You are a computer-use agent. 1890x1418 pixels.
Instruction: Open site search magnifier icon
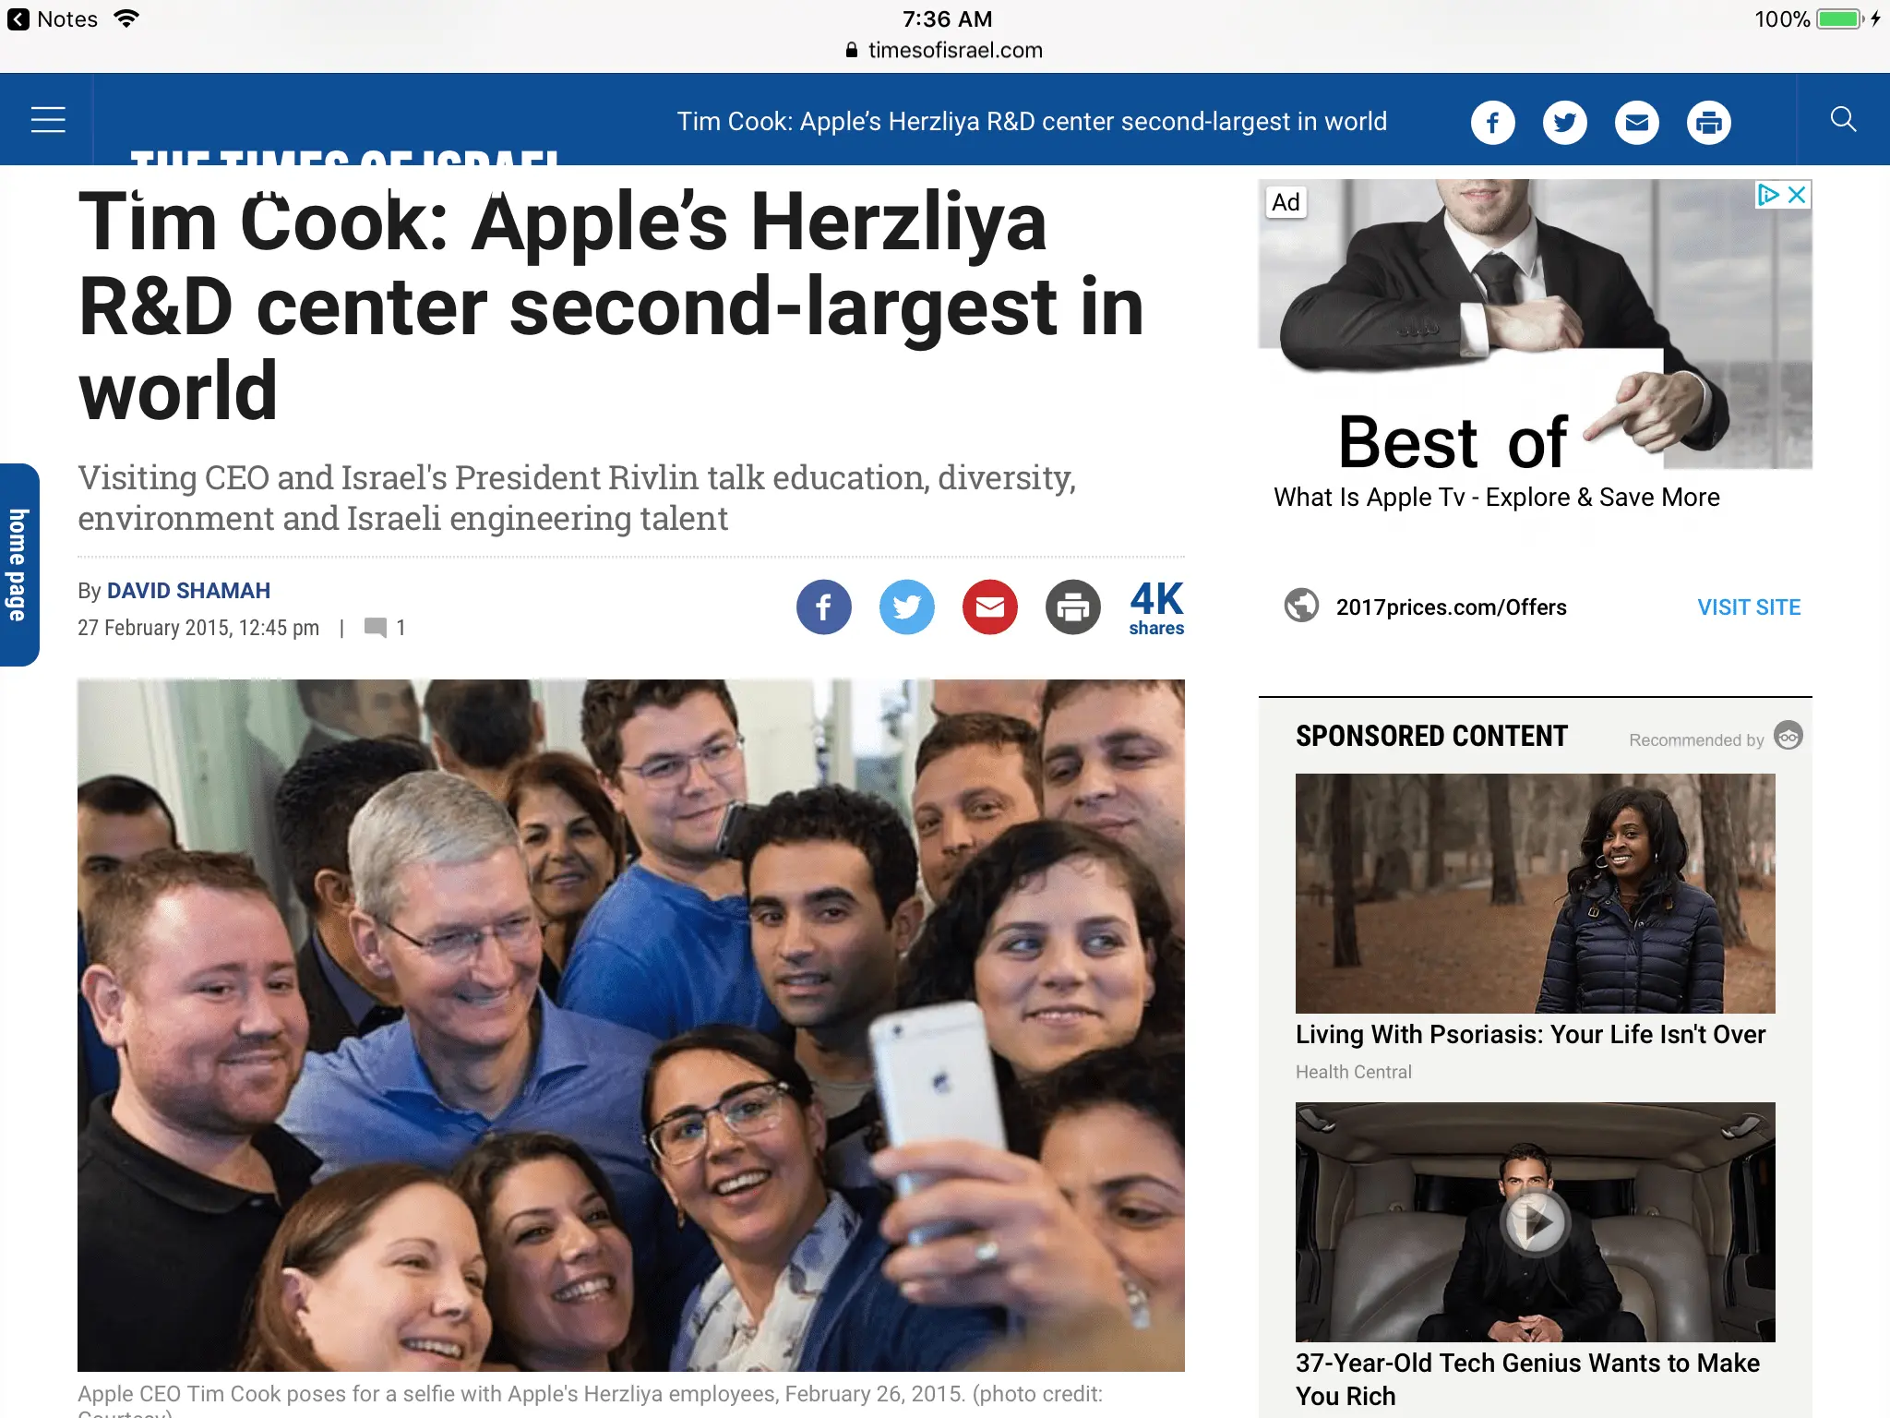pyautogui.click(x=1843, y=119)
